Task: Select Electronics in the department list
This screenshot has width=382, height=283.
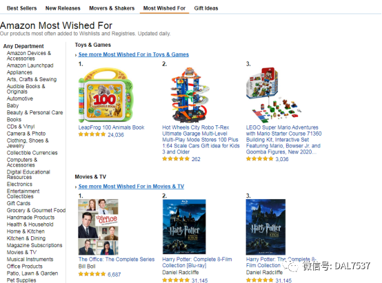Action: (19, 185)
